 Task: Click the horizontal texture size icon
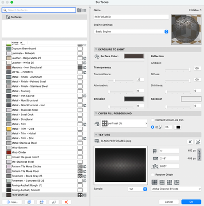point(155,151)
